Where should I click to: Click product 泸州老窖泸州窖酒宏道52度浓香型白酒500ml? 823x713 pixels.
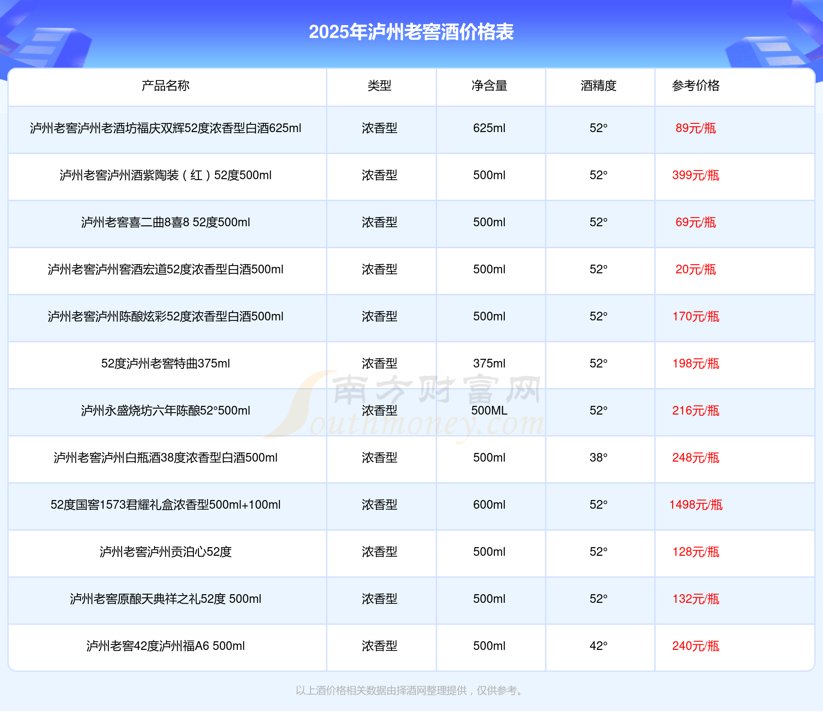coord(166,269)
